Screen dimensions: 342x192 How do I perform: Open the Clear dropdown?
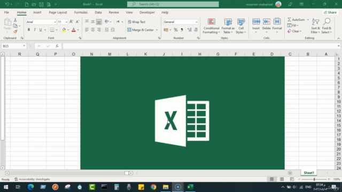click(x=294, y=31)
